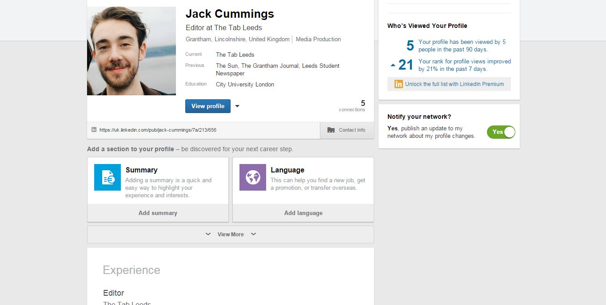Screen dimensions: 606x305
Task: Expand more sections with left View More chevron
Action: pos(208,234)
